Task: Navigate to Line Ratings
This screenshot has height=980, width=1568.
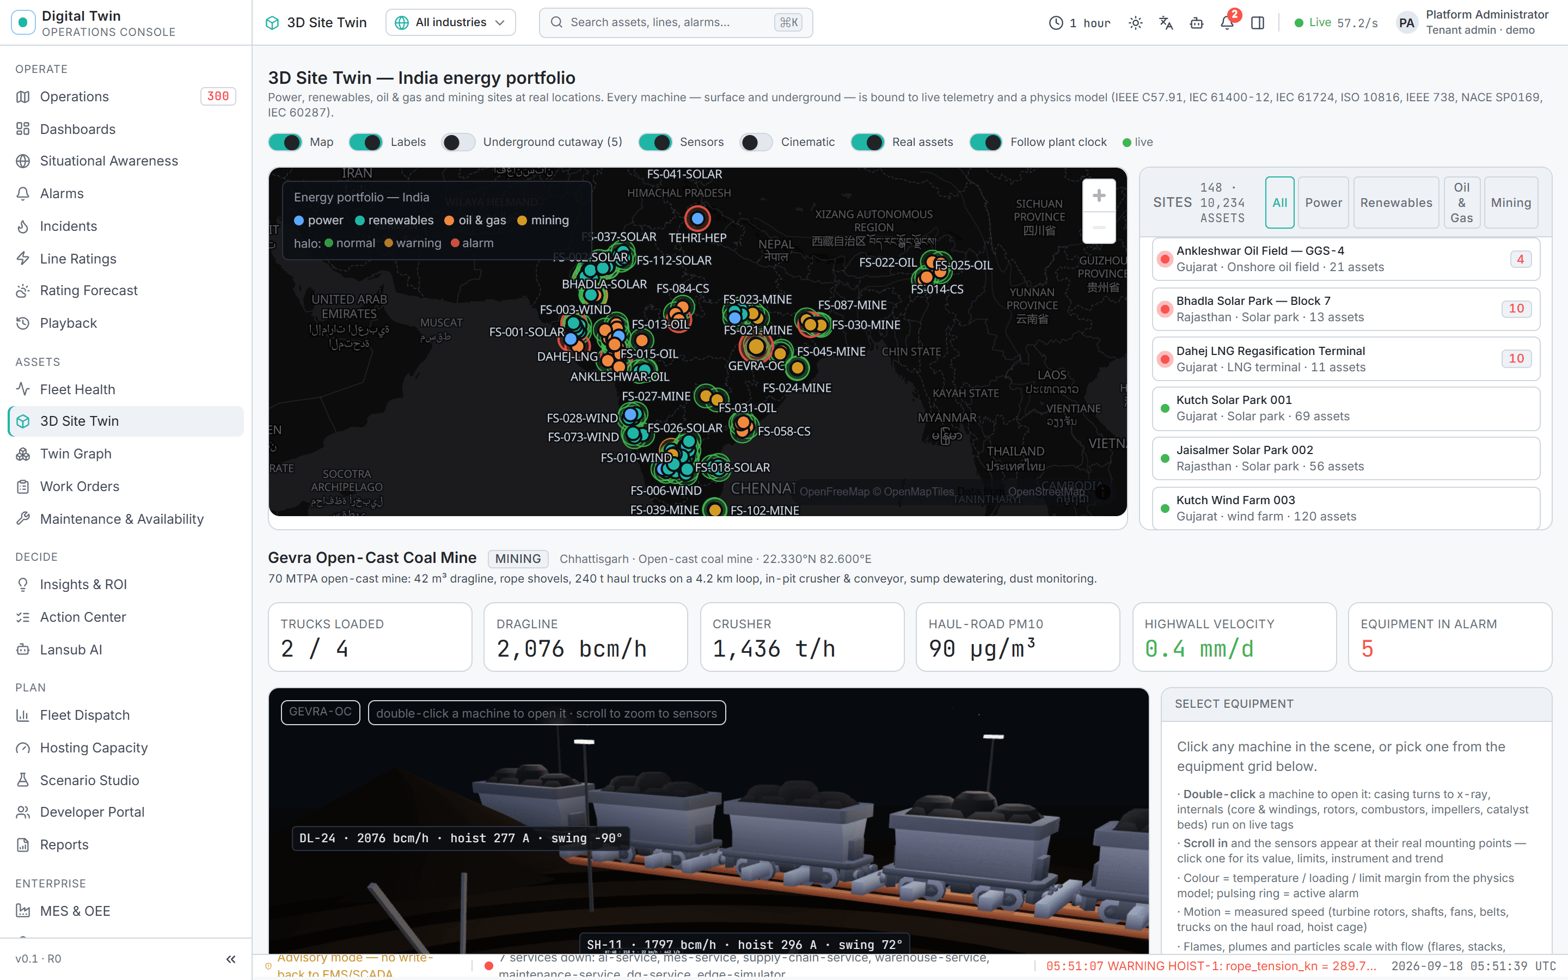Action: click(x=126, y=259)
